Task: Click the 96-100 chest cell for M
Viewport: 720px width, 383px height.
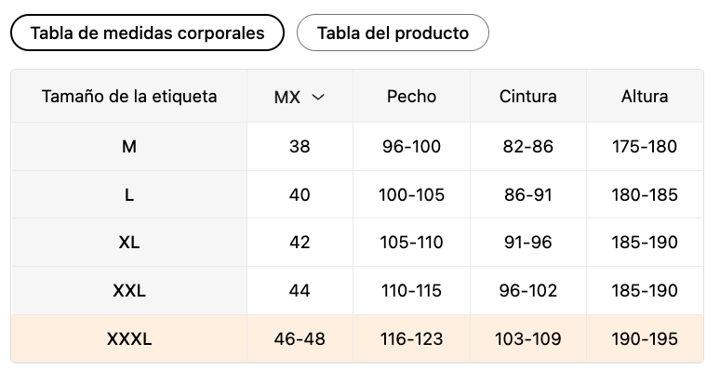Action: pos(411,147)
